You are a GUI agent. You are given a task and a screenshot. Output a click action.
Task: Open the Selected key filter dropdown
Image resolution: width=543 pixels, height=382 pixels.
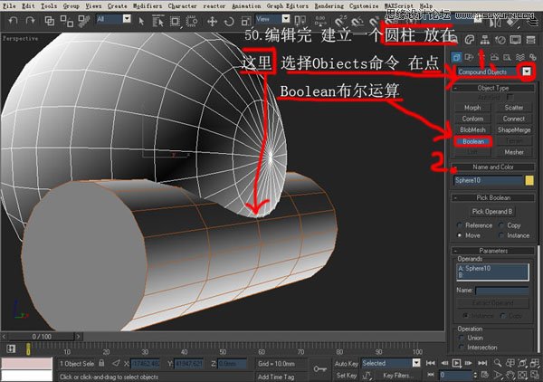[416, 363]
